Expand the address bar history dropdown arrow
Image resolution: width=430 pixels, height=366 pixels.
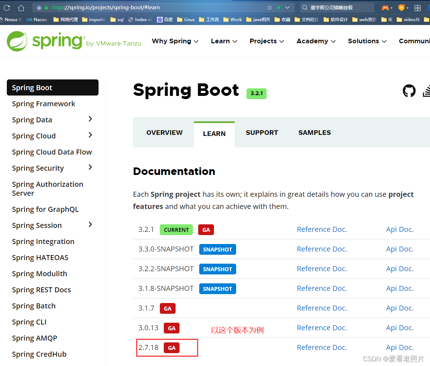tap(287, 8)
